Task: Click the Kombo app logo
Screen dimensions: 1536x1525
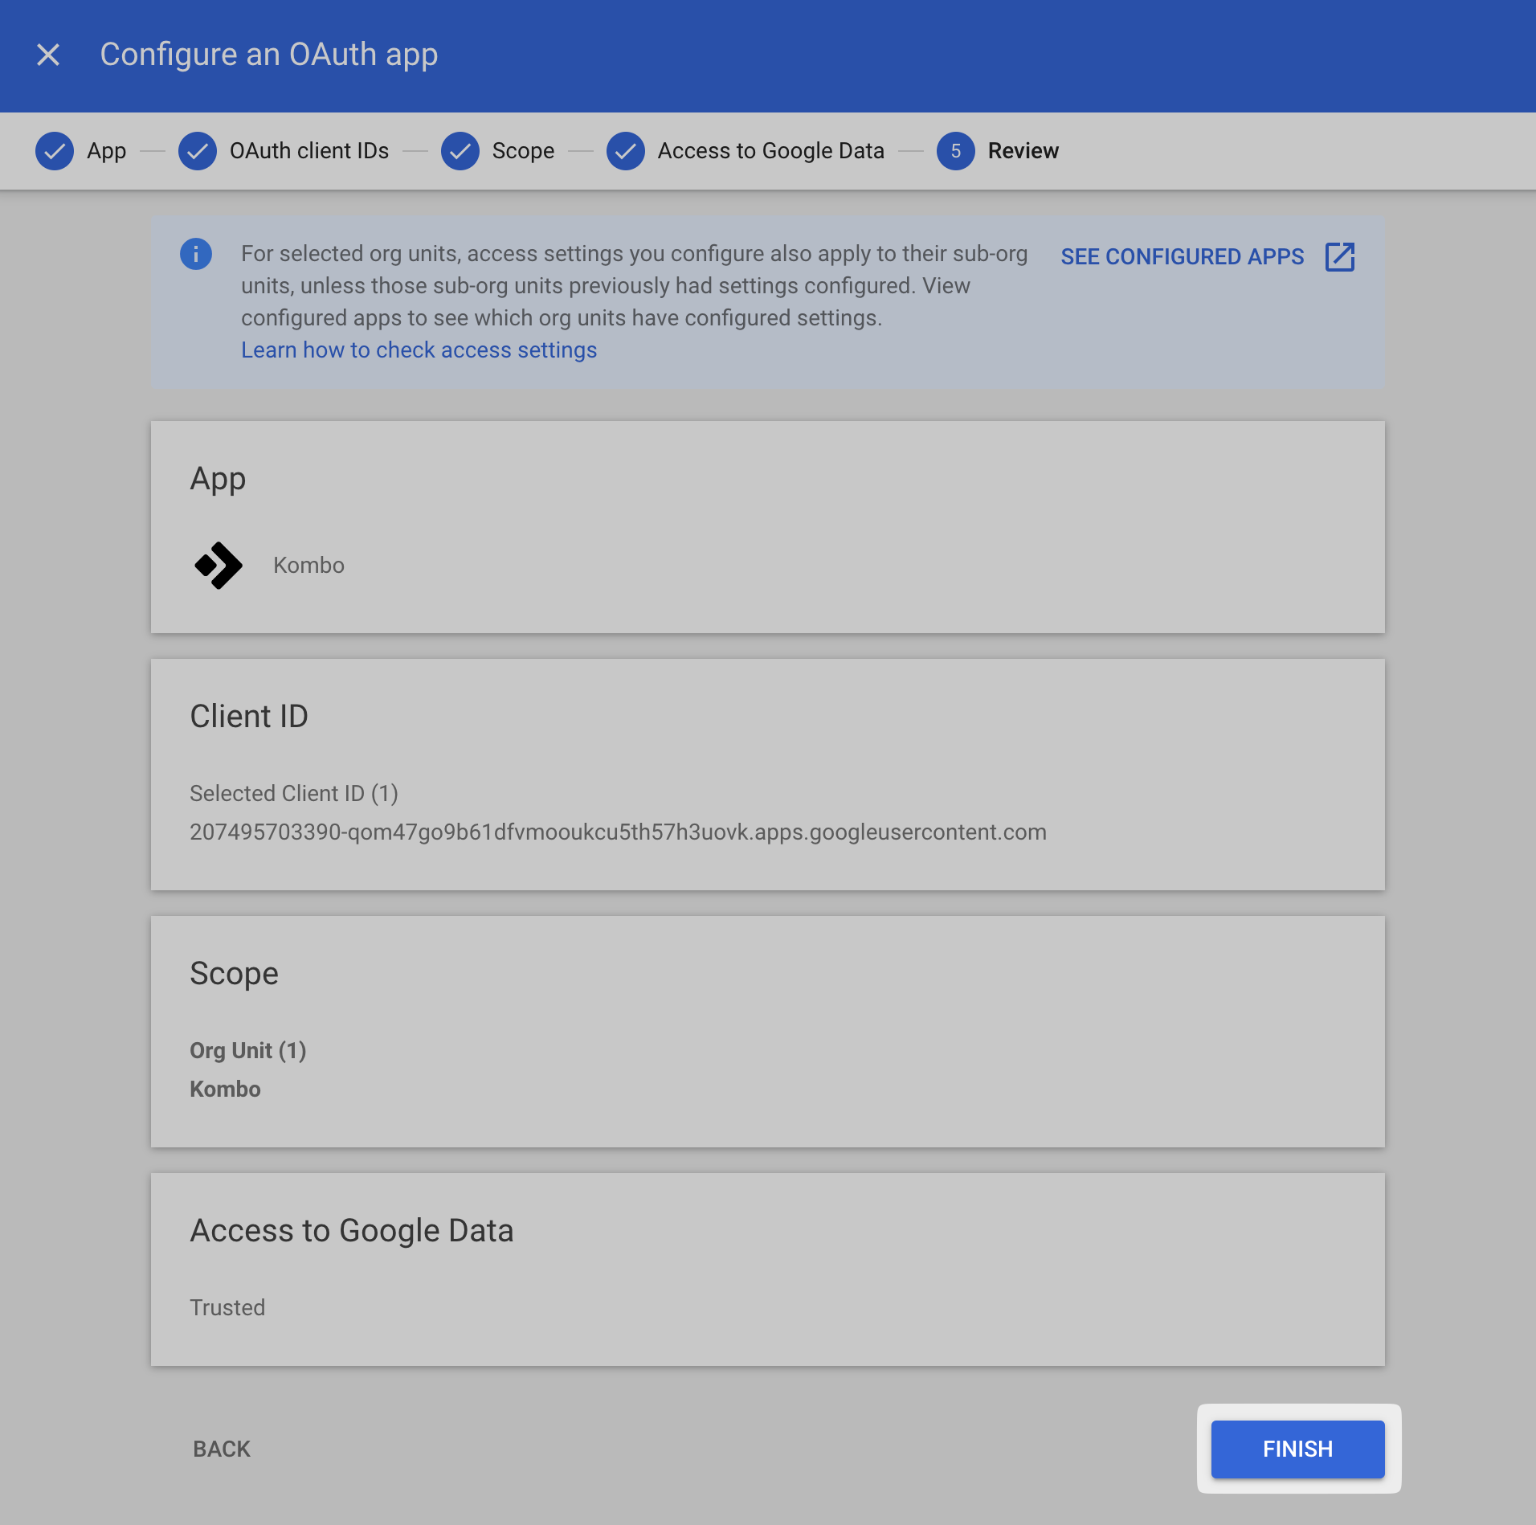Action: pos(219,566)
